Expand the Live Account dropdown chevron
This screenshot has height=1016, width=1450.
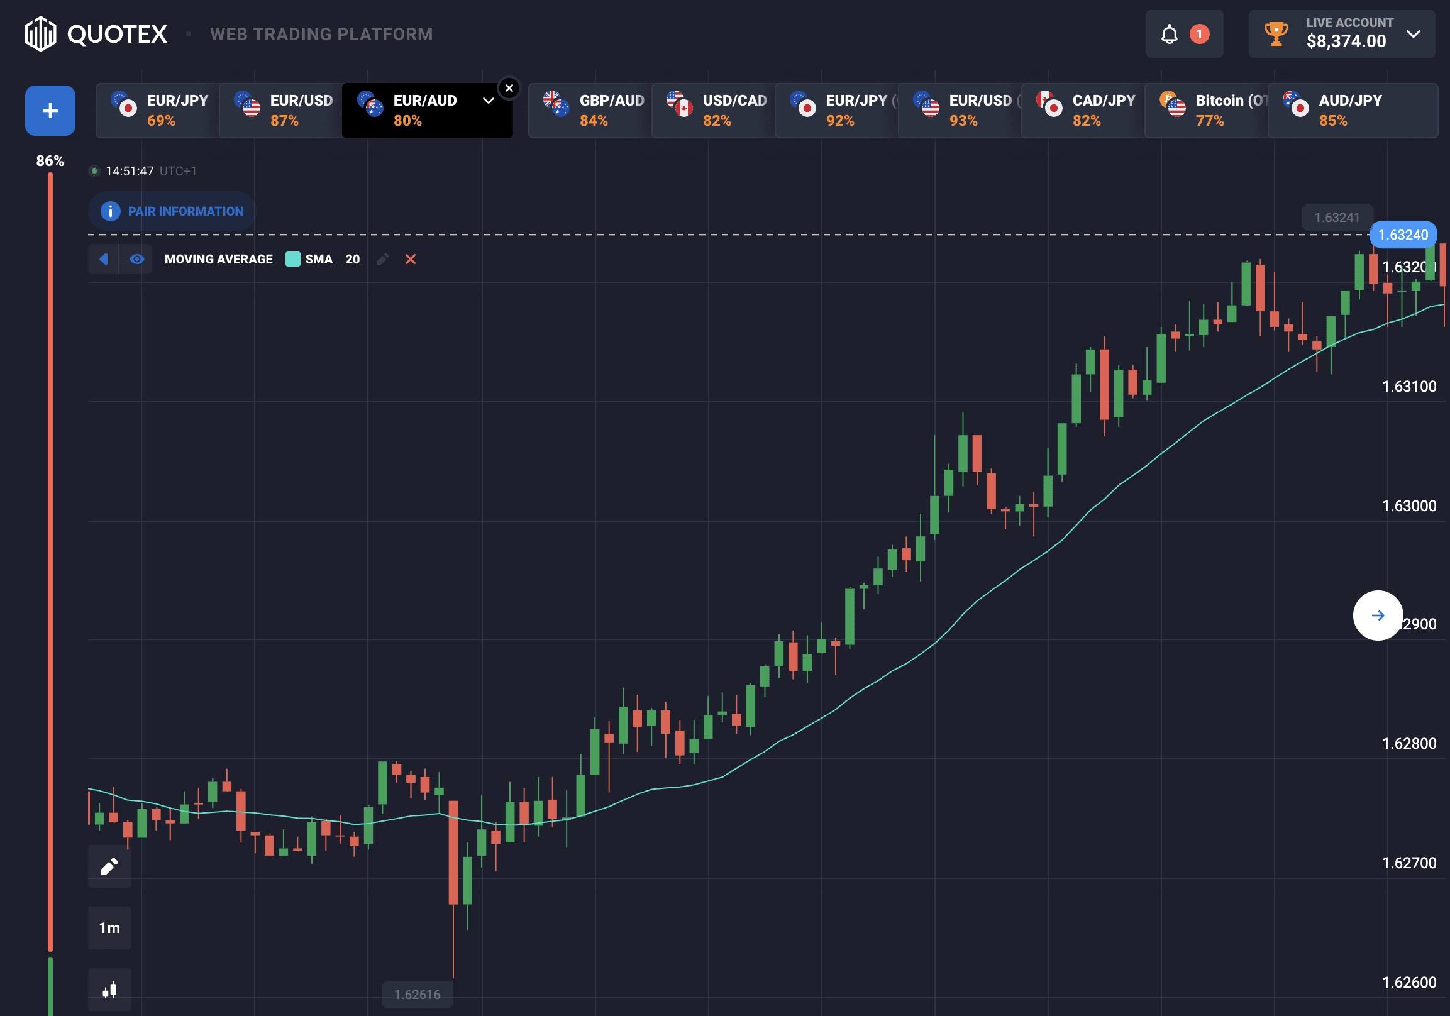click(x=1414, y=34)
